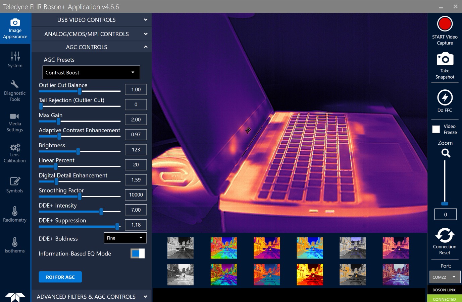
Task: Select the grayscale palette thumbnail in top row
Action: point(181,248)
